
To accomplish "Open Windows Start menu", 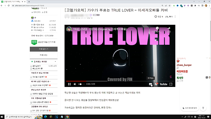I will point(2,117).
